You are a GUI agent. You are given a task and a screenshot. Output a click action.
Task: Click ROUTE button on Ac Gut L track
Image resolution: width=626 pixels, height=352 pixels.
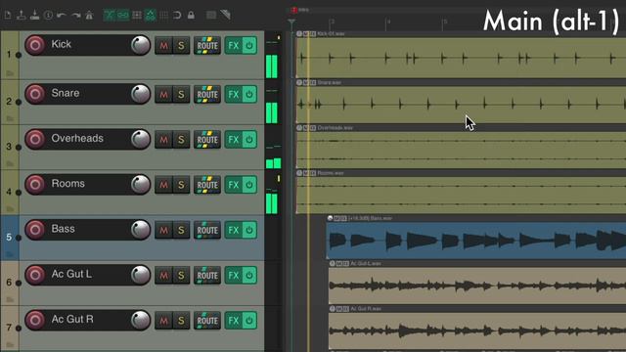pyautogui.click(x=207, y=275)
